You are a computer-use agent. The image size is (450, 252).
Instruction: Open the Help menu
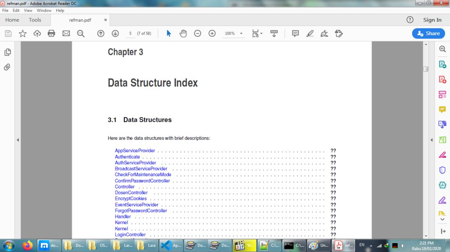click(60, 10)
